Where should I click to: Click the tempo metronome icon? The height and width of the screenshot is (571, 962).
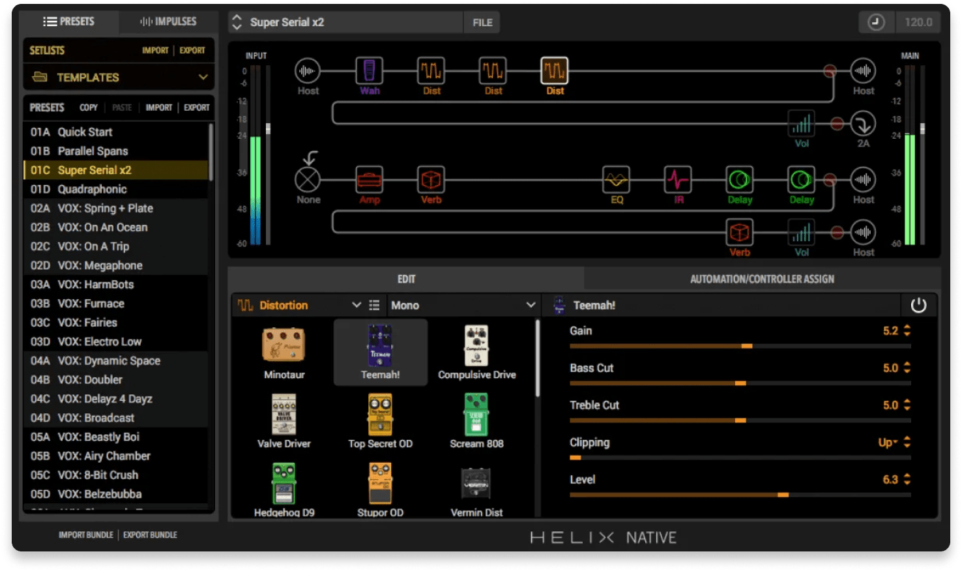pyautogui.click(x=876, y=22)
